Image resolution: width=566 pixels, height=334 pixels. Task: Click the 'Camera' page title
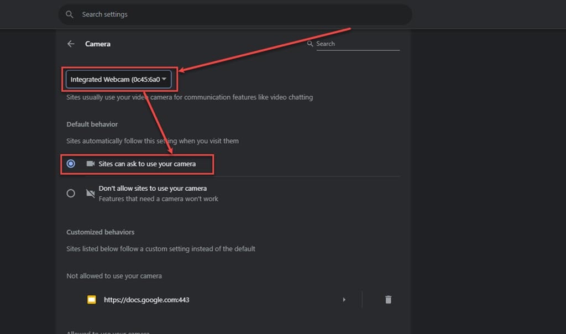[98, 44]
